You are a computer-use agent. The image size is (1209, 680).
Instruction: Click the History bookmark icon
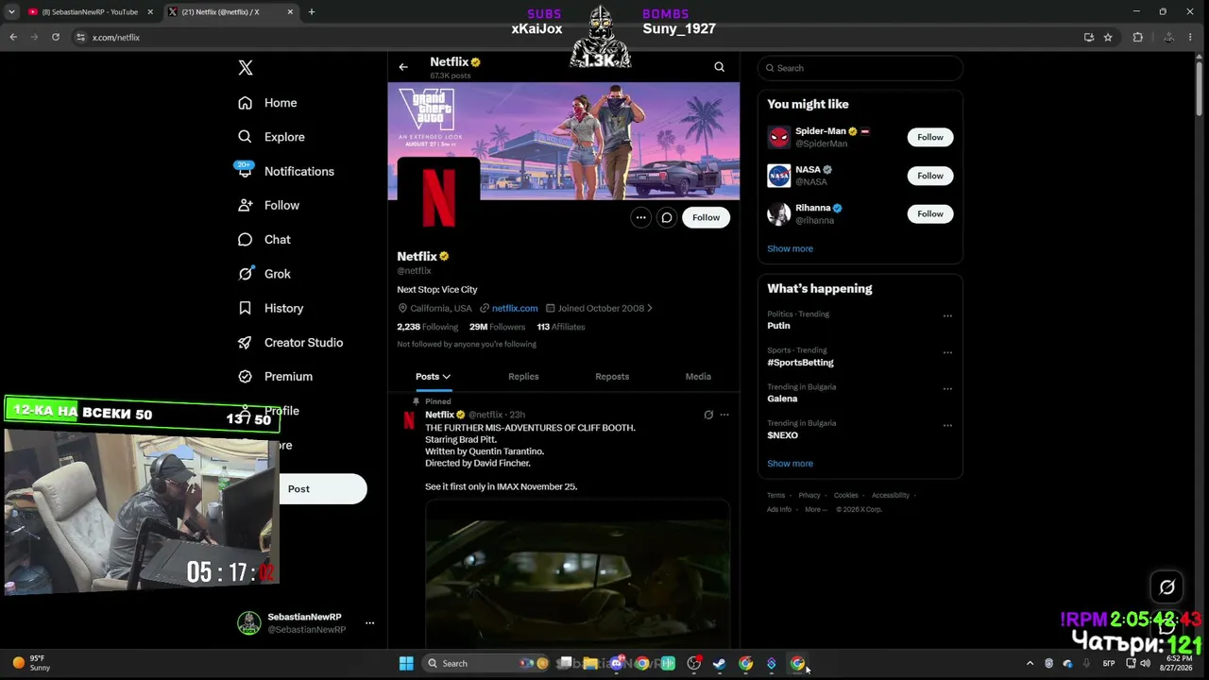[x=246, y=308]
